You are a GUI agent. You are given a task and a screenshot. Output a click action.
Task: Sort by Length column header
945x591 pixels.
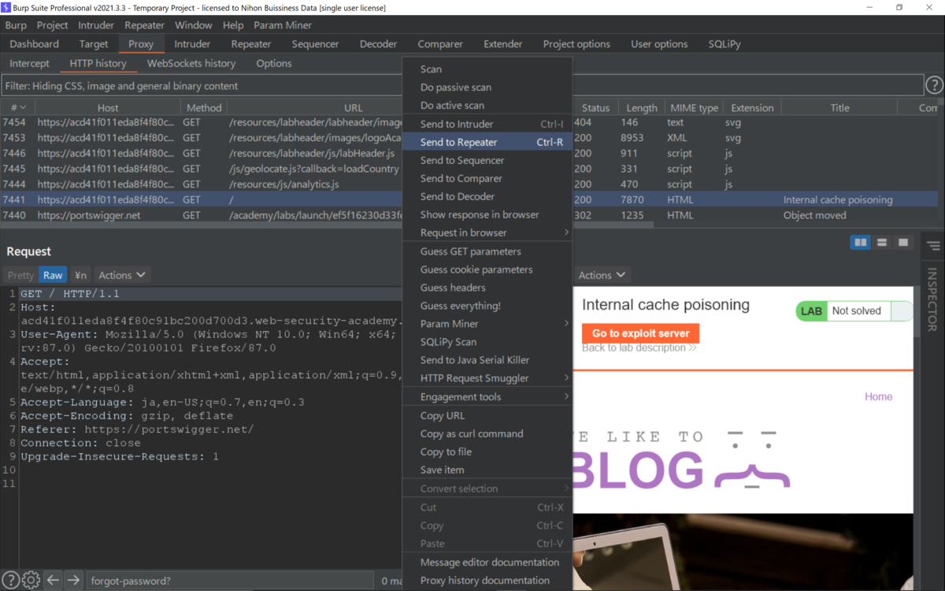click(x=642, y=108)
